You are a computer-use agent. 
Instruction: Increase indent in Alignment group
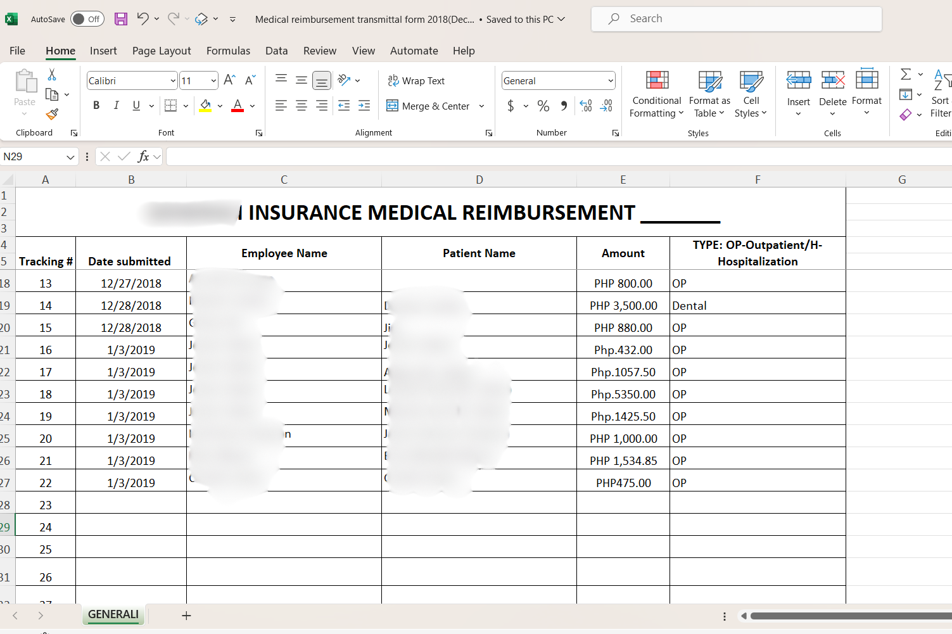click(364, 106)
